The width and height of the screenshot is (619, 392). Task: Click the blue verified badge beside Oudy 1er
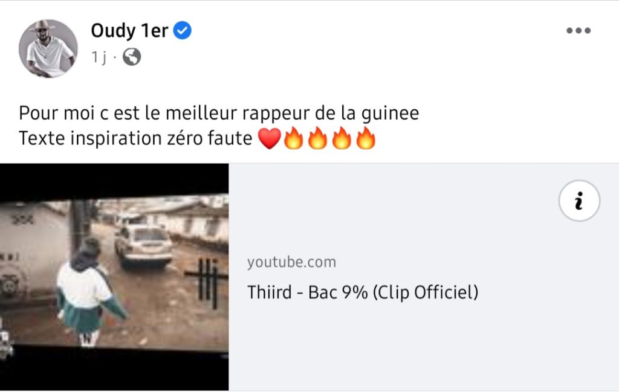click(x=183, y=30)
